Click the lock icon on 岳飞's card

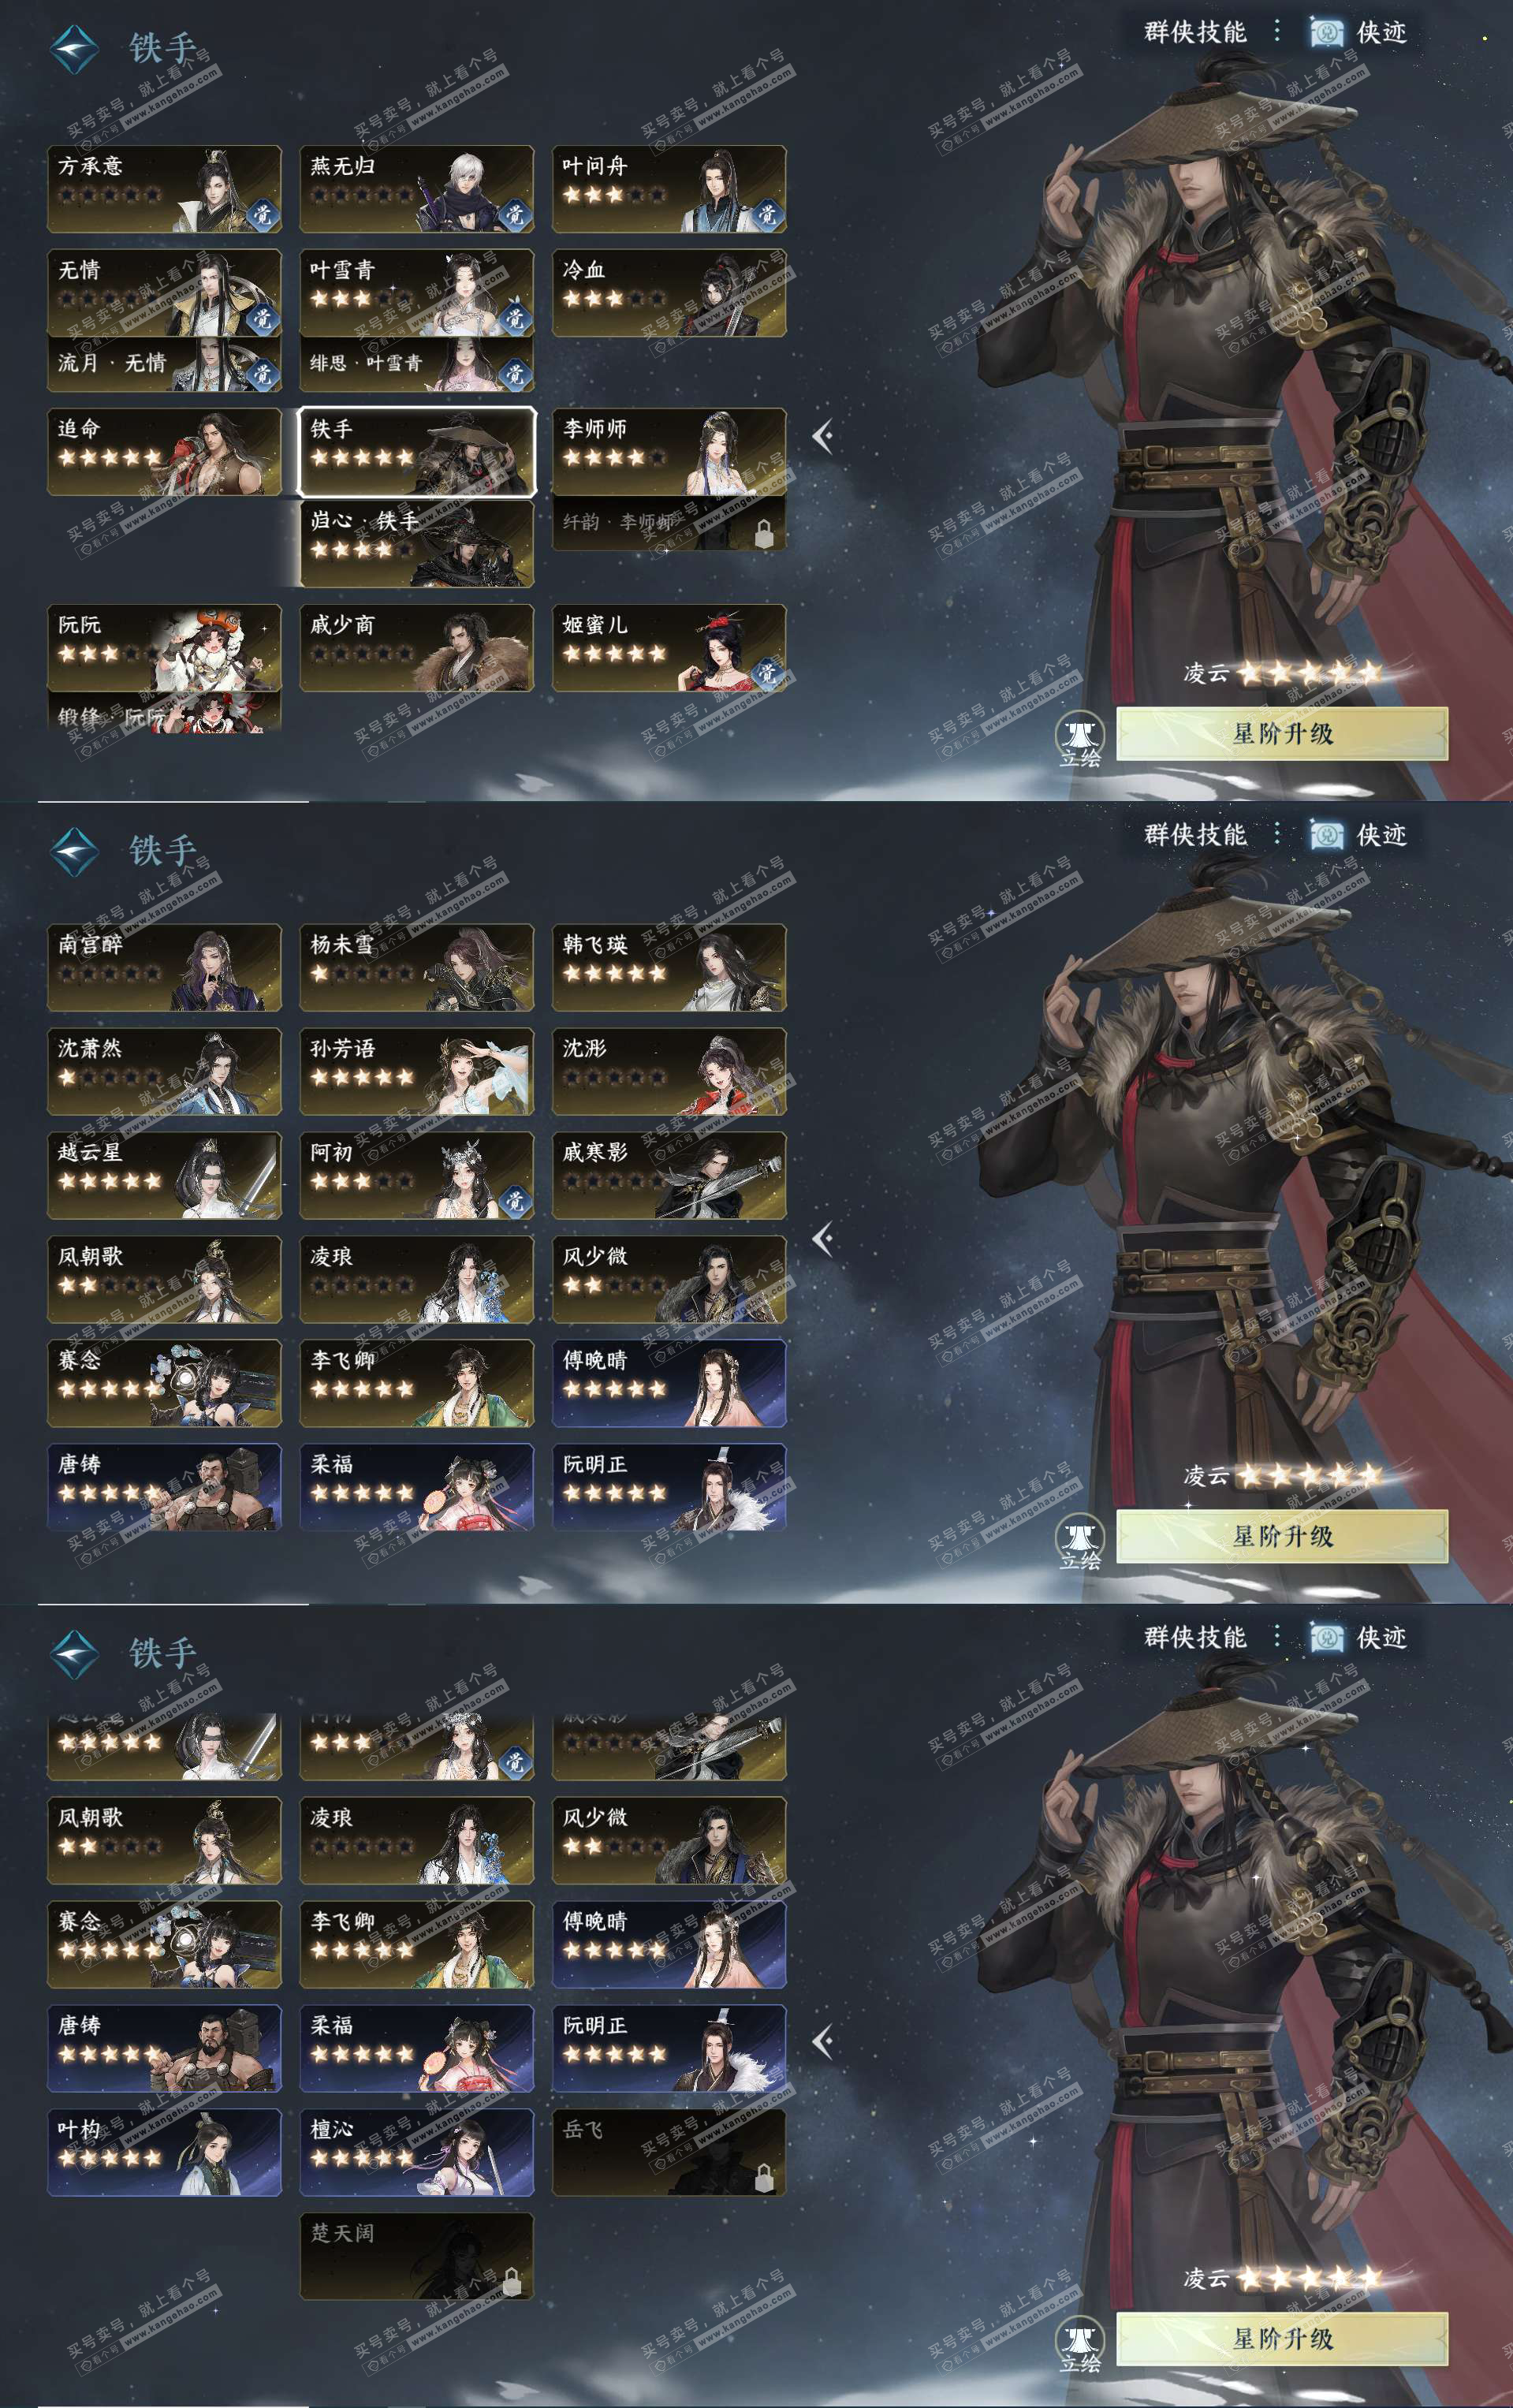(764, 2175)
